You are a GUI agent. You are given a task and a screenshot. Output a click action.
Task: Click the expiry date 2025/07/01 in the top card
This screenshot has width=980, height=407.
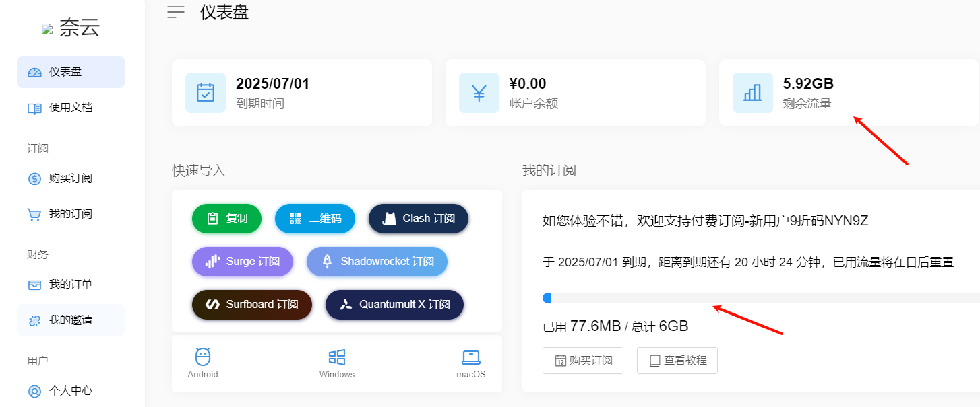(273, 84)
